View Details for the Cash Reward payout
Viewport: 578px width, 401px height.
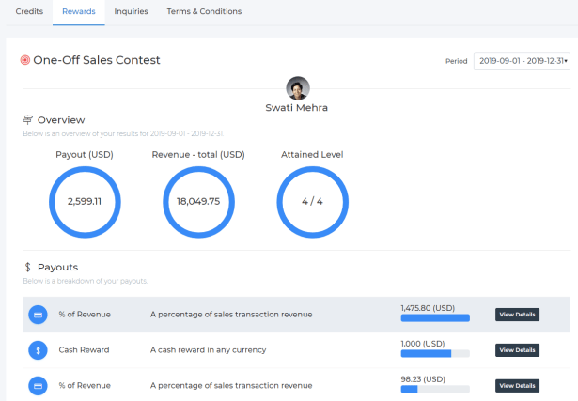coord(517,350)
